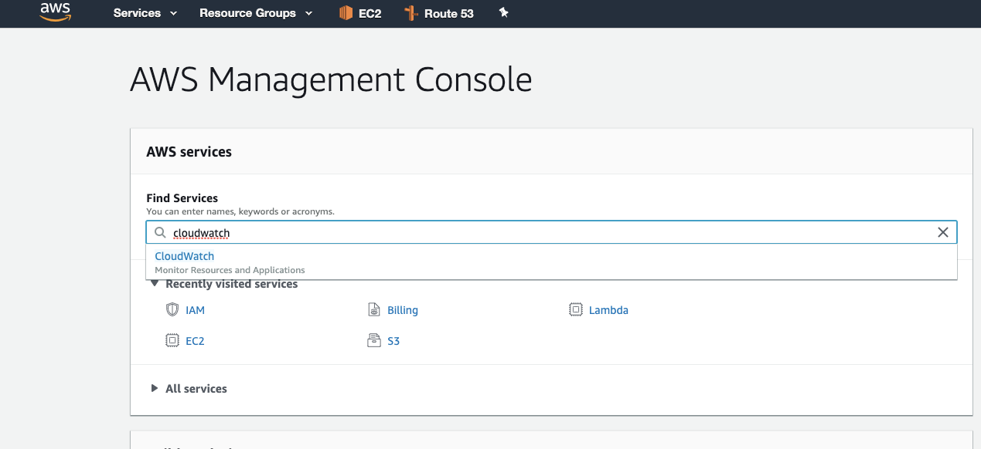This screenshot has height=449, width=981.
Task: Open the S3 service link
Action: tap(393, 341)
